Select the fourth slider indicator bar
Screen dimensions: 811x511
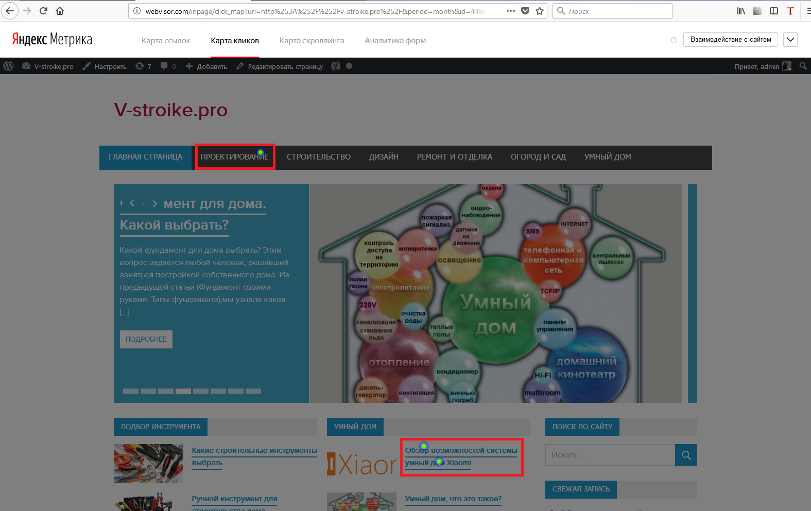pyautogui.click(x=183, y=391)
